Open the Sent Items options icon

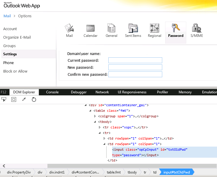click(133, 31)
